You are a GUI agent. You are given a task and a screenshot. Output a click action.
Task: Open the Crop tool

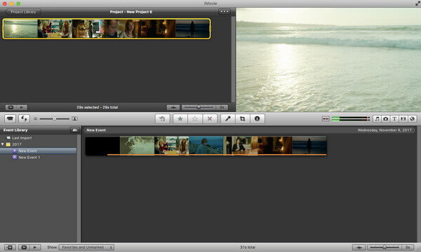point(243,118)
